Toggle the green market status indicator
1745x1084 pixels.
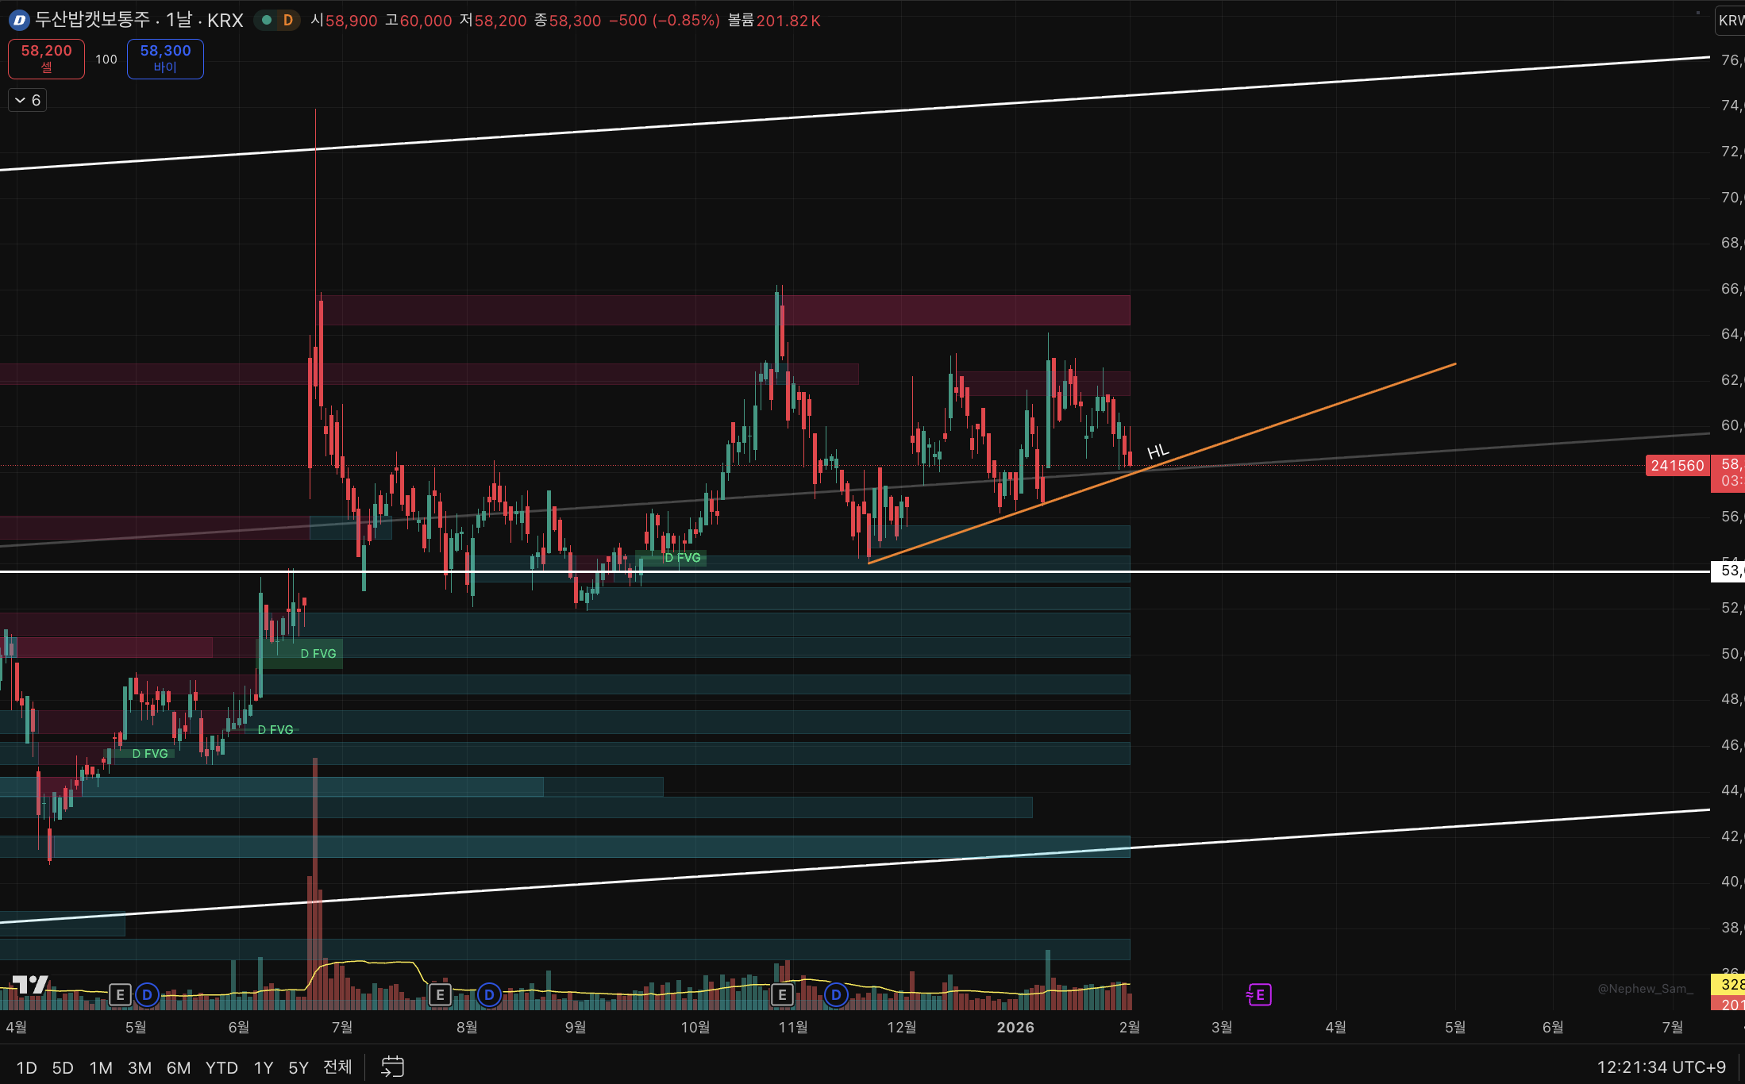click(268, 21)
